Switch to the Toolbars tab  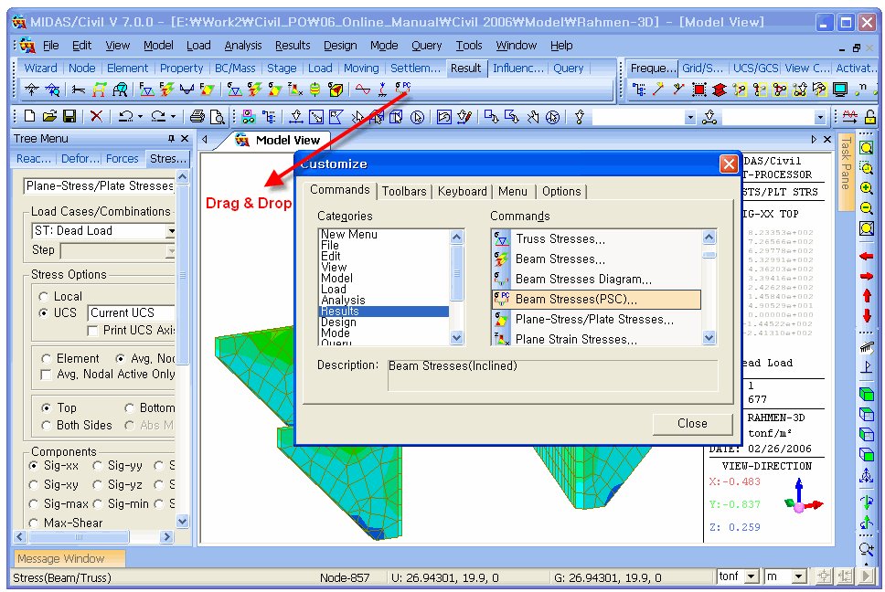(x=404, y=191)
